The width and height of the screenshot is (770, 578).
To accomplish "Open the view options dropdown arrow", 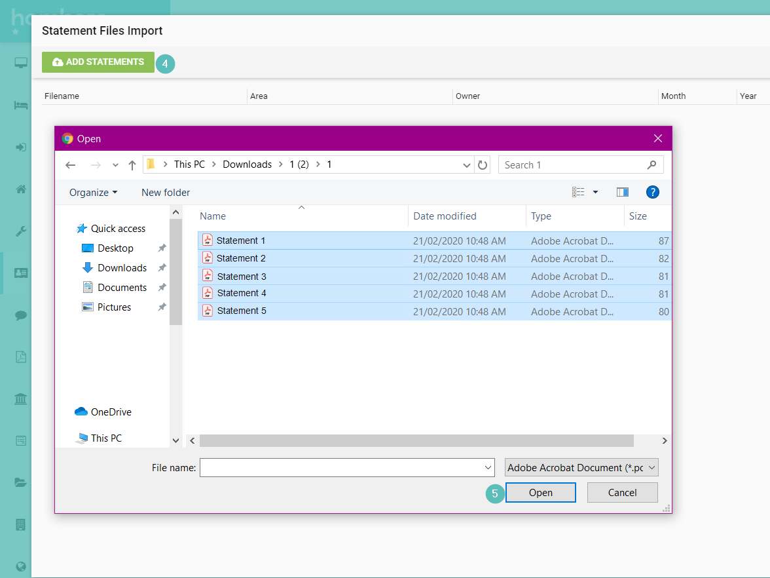I will (595, 192).
